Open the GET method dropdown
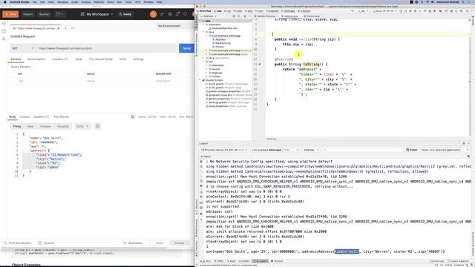Screen dimensions: 475x267 pos(23,48)
